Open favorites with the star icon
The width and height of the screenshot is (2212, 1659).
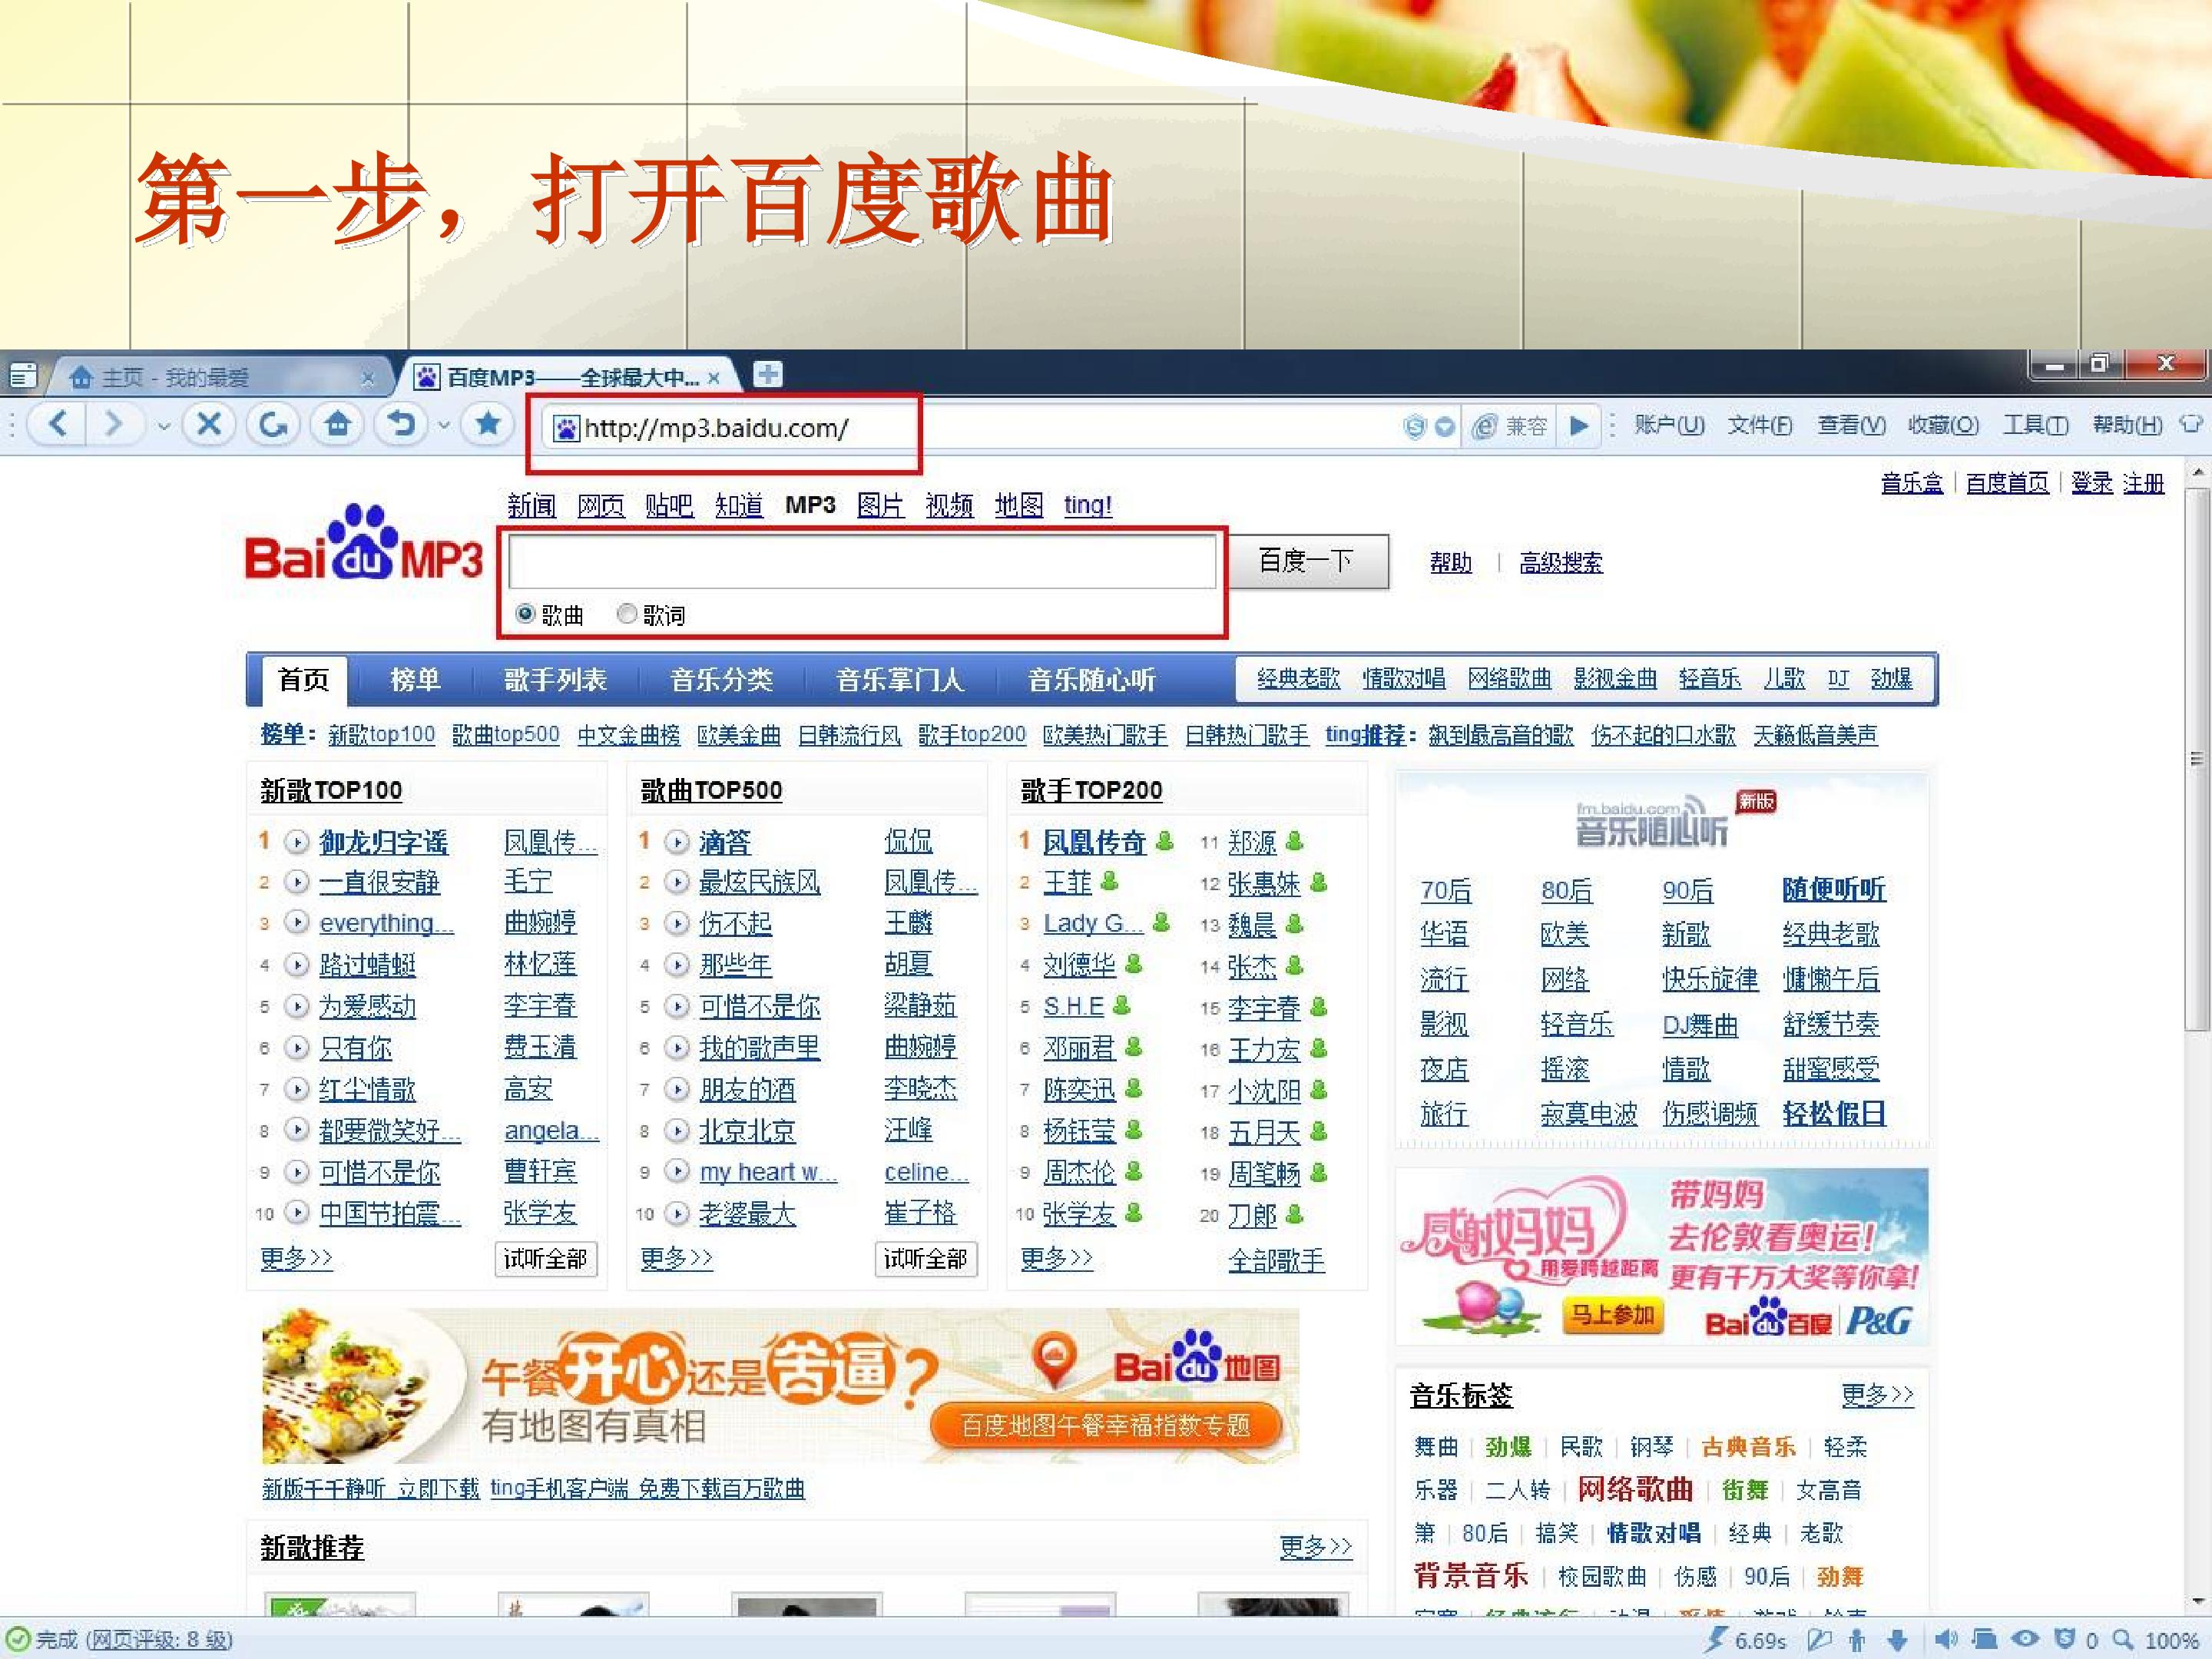[x=488, y=425]
